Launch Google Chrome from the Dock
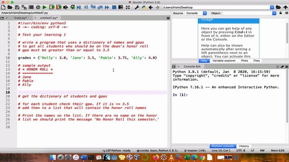This screenshot has height=162, width=289. tap(202, 157)
